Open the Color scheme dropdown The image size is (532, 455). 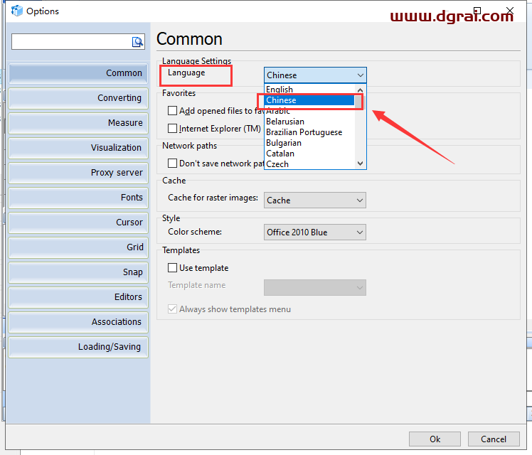(x=315, y=232)
